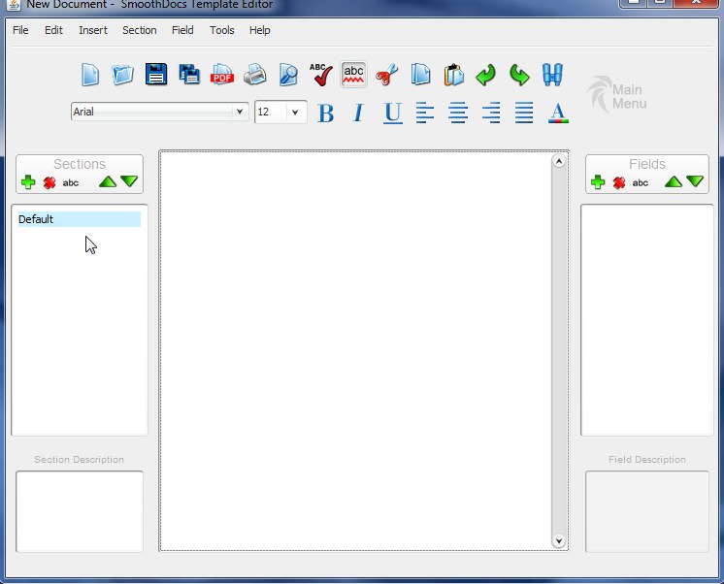Move field up with green triangle
The height and width of the screenshot is (584, 724).
(x=674, y=181)
